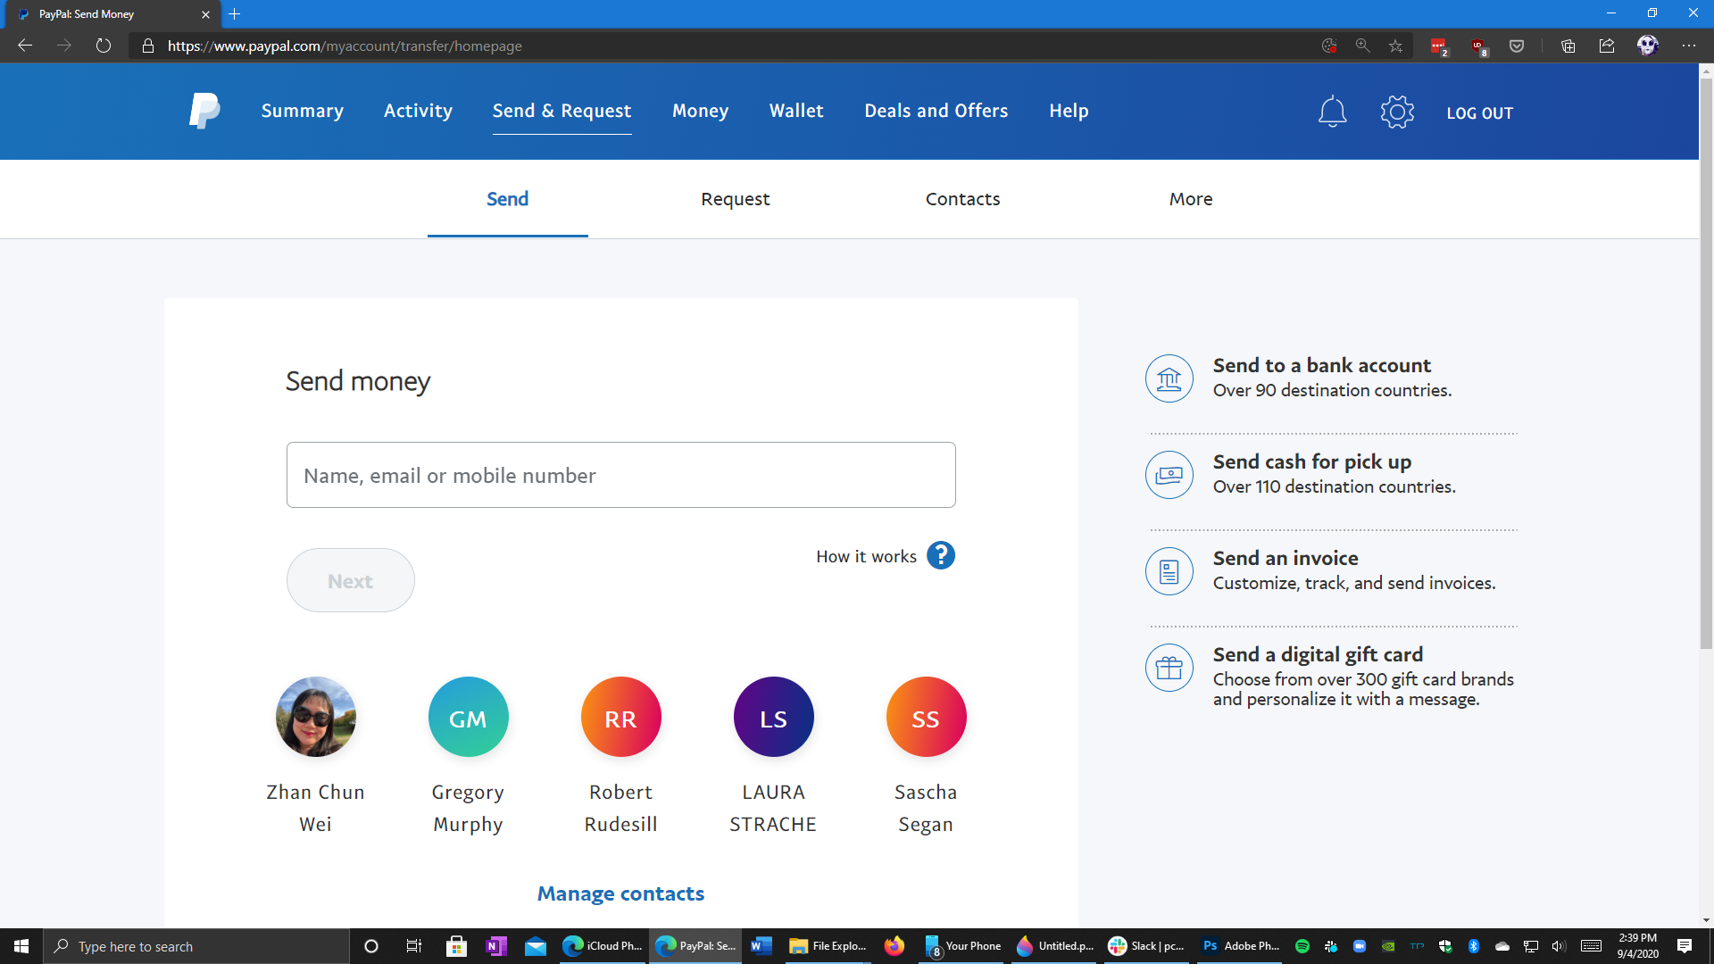The height and width of the screenshot is (964, 1714).
Task: Click the name email input field
Action: click(x=621, y=474)
